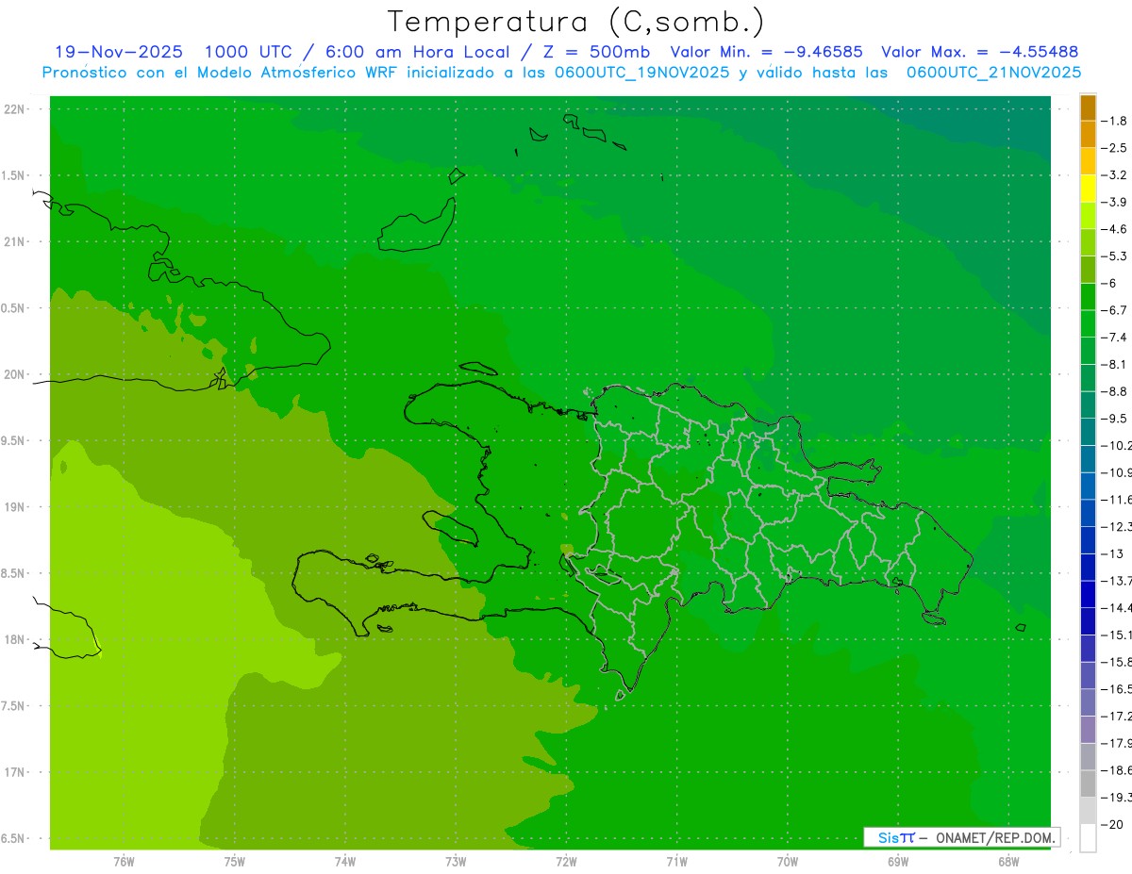This screenshot has width=1132, height=874.
Task: Click the '-8.1' colorbar value
Action: coord(1116,364)
